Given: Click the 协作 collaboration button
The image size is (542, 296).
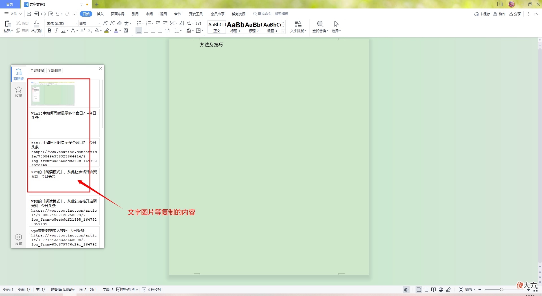Looking at the screenshot, I should [500, 14].
